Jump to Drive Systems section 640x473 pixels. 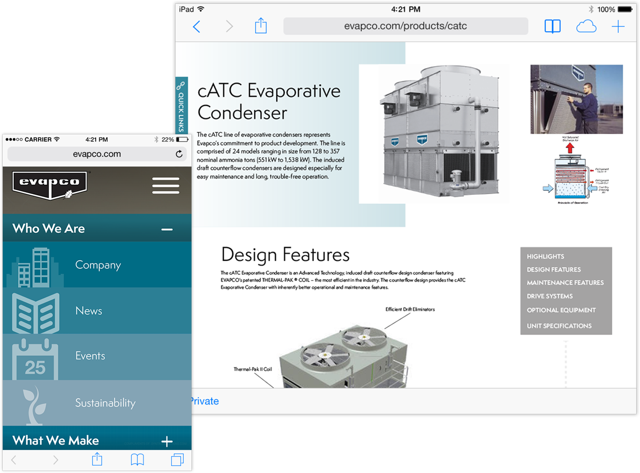[550, 296]
